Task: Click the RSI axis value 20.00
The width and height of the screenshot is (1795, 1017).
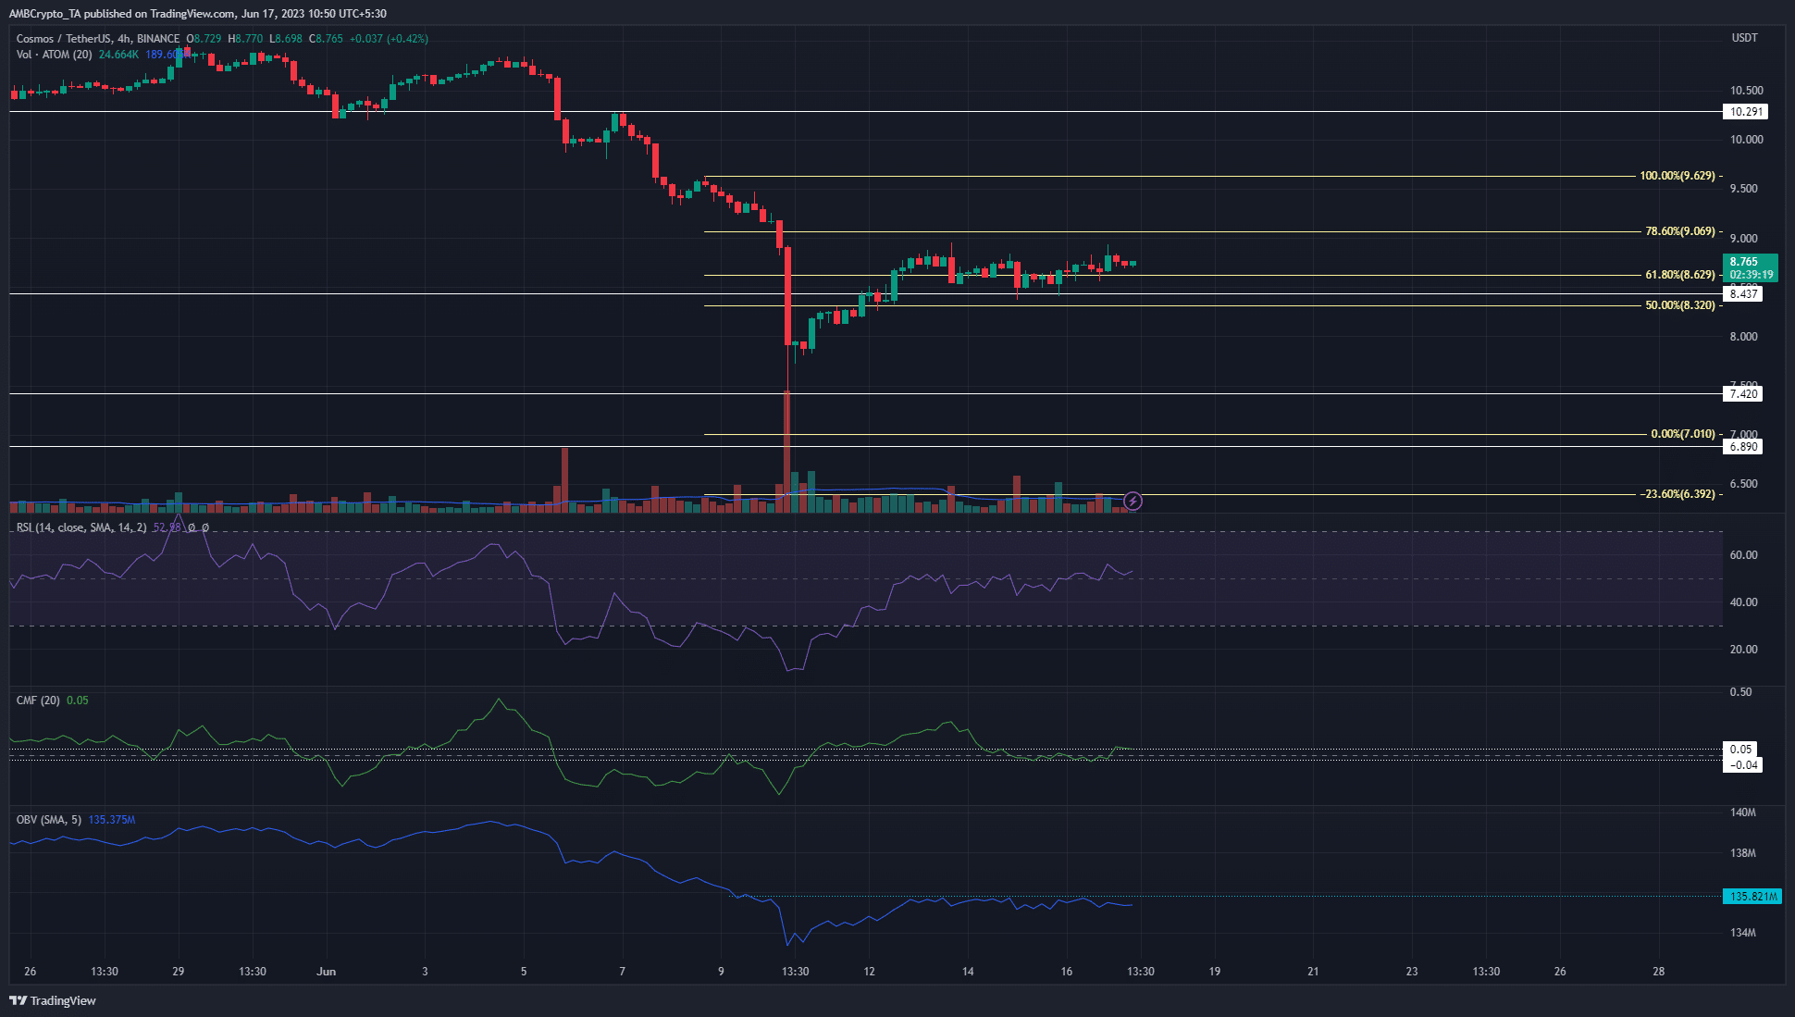Action: pos(1744,650)
